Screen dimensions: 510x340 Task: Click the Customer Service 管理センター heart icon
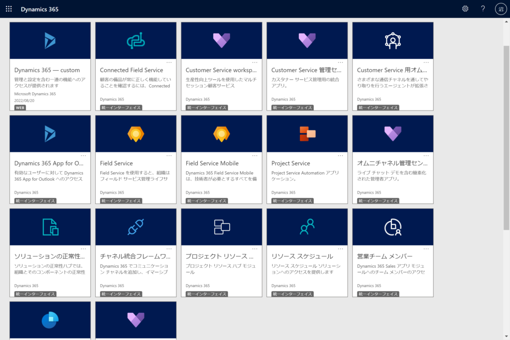click(x=307, y=41)
